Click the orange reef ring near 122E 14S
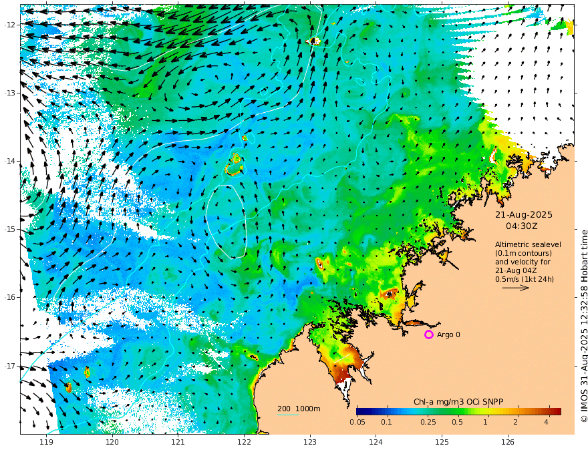588x454 pixels. tap(235, 165)
